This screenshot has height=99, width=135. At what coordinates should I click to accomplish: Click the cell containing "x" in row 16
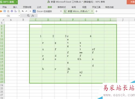coord(98,59)
